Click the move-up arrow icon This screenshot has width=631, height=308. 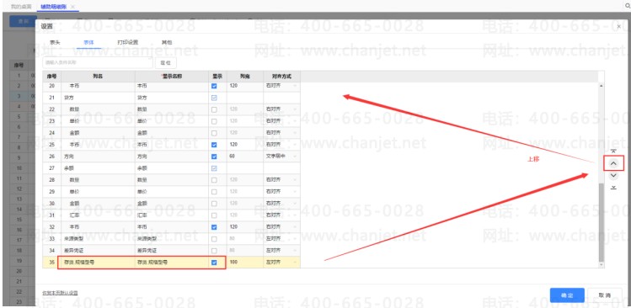pos(613,163)
